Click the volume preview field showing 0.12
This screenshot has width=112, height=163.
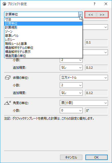97,93
